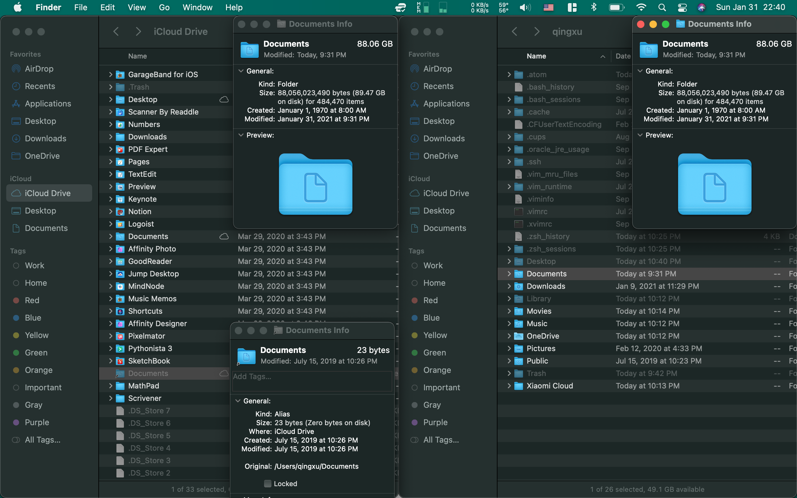Open the View menu in menu bar

coord(136,7)
